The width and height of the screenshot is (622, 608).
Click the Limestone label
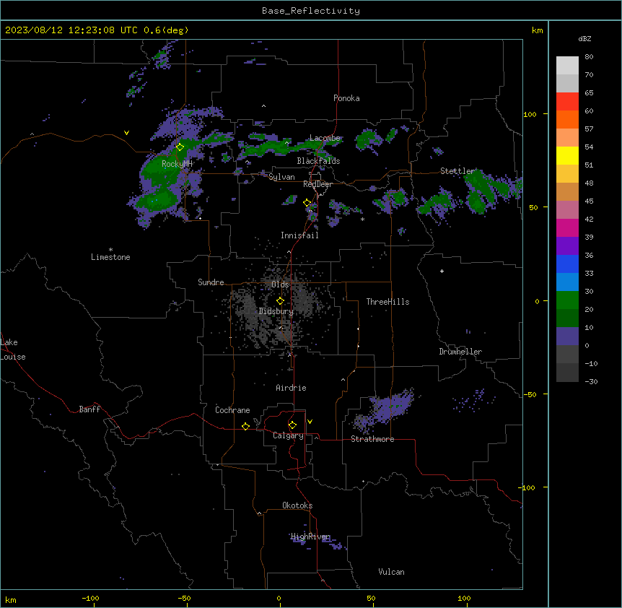click(x=110, y=257)
